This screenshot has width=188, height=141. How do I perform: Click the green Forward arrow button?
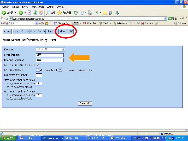[21, 13]
